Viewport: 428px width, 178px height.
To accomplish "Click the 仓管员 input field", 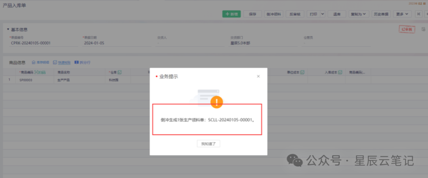I will coord(336,43).
